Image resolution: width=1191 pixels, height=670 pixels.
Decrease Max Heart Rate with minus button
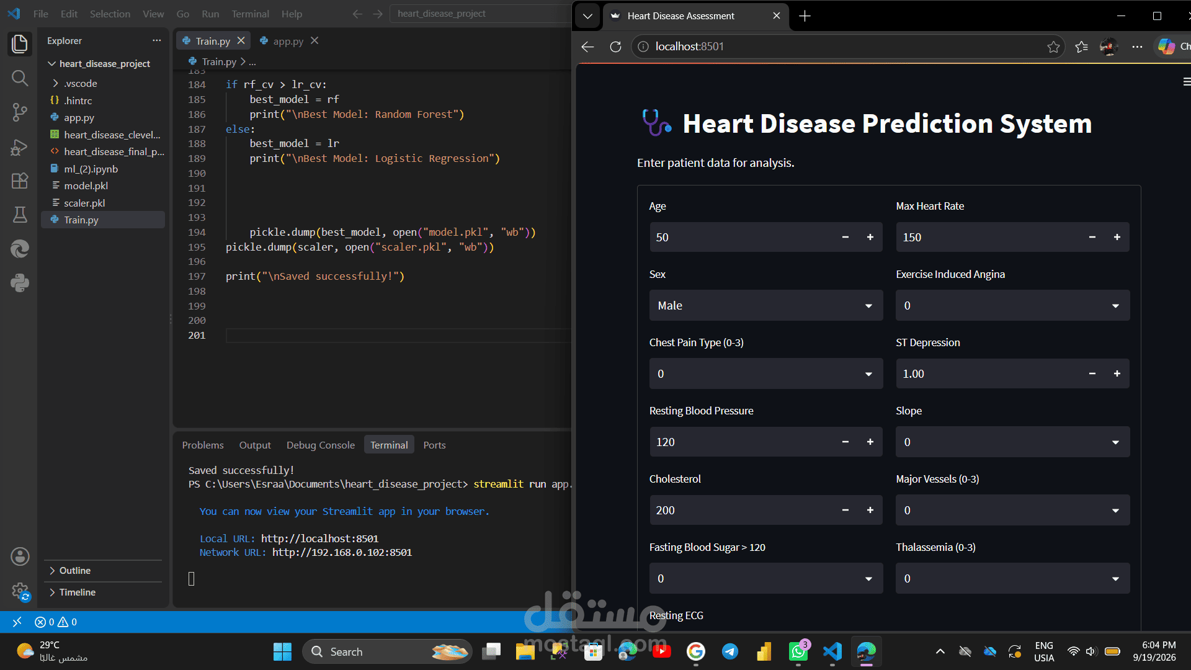point(1092,237)
